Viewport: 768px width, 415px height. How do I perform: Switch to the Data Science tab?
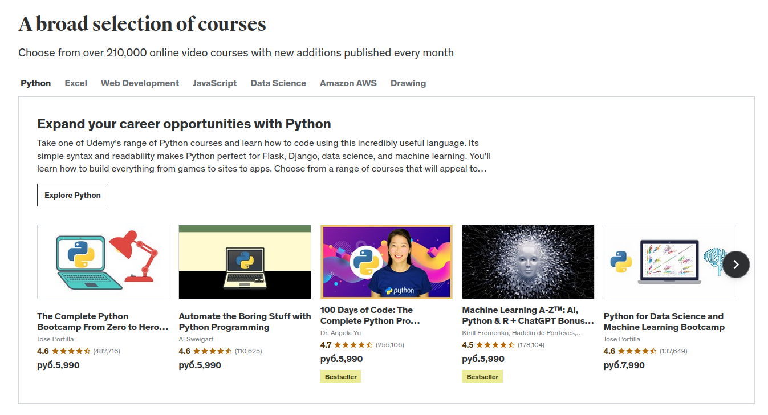pos(278,83)
